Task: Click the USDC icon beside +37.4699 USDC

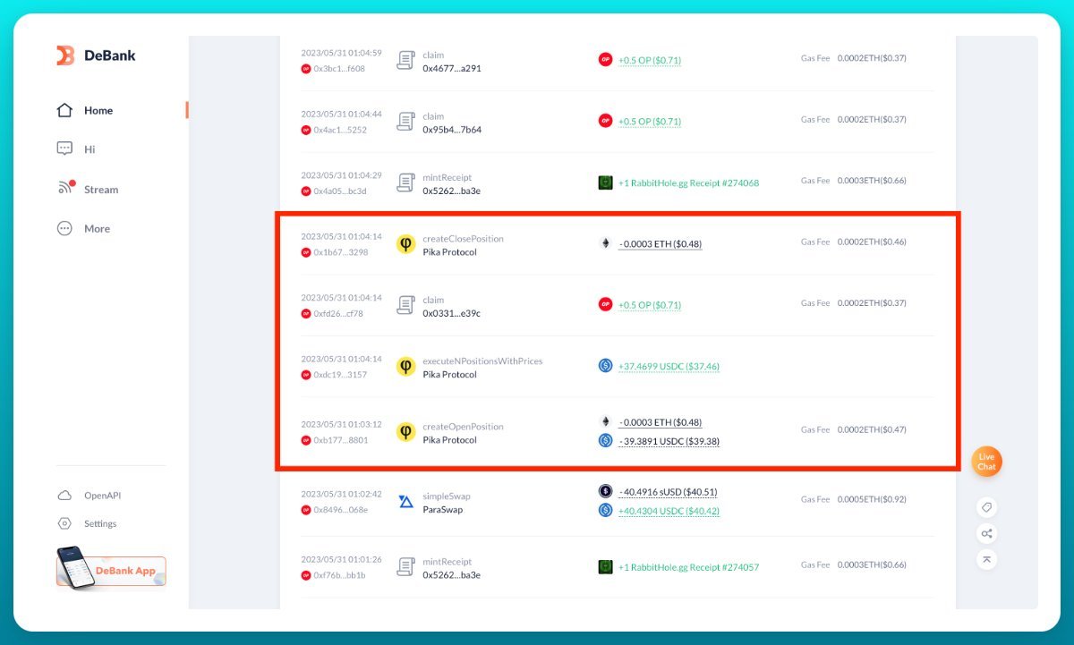Action: (605, 366)
